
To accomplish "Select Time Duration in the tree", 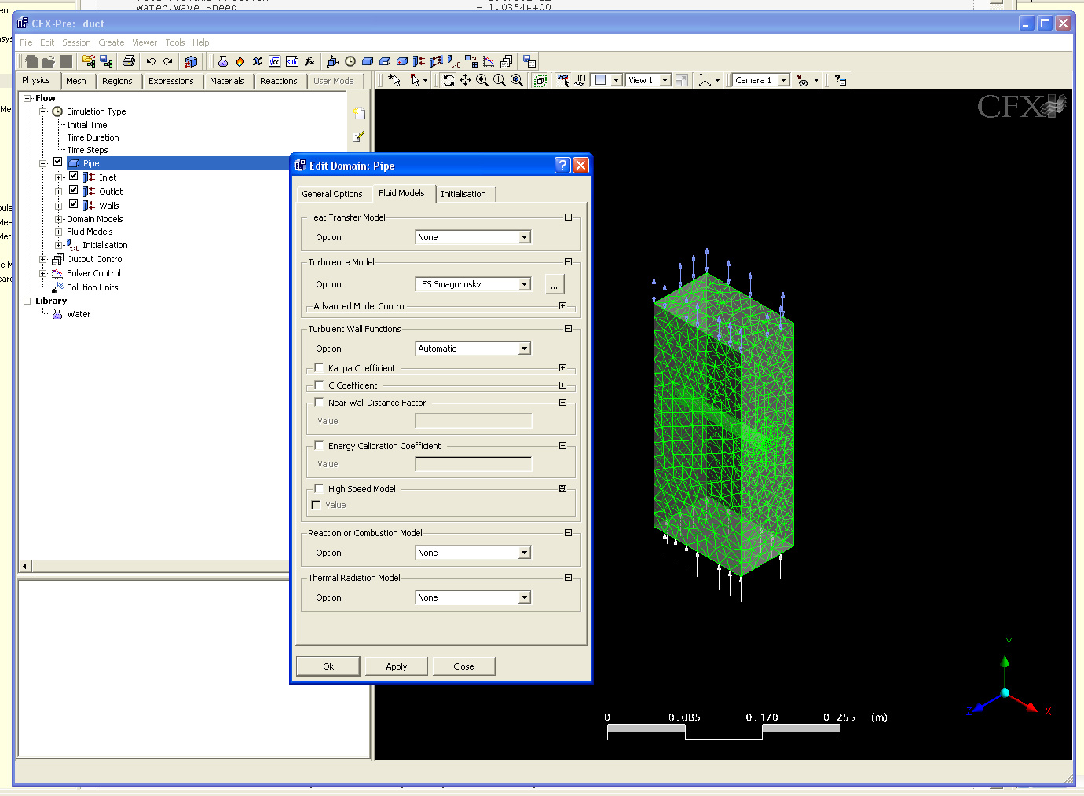I will [93, 137].
